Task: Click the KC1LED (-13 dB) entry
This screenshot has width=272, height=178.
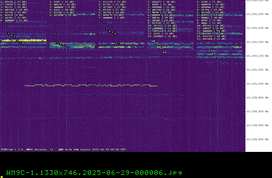Action: pyautogui.click(x=113, y=2)
